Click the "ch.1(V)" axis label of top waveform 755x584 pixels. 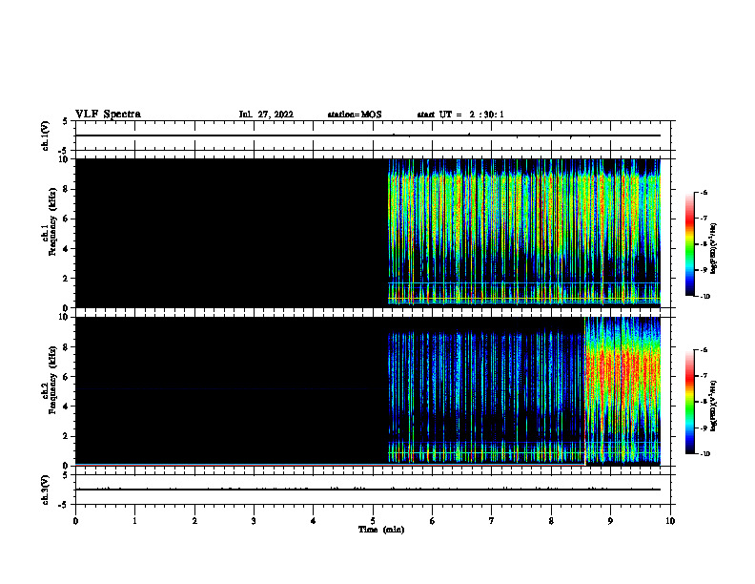point(46,136)
